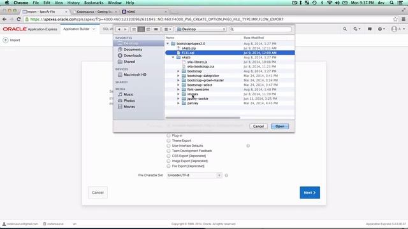Expand the bootstrap-growl-master folder
408x229 pixels.
click(178, 80)
